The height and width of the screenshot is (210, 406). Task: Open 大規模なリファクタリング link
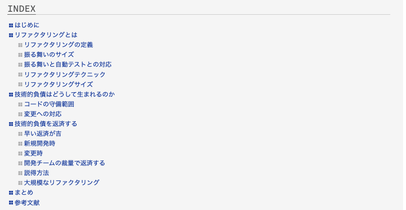coord(61,183)
